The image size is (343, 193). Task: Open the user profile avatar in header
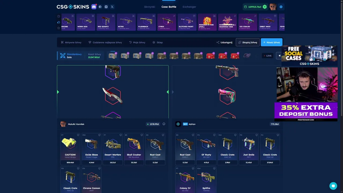(x=273, y=7)
